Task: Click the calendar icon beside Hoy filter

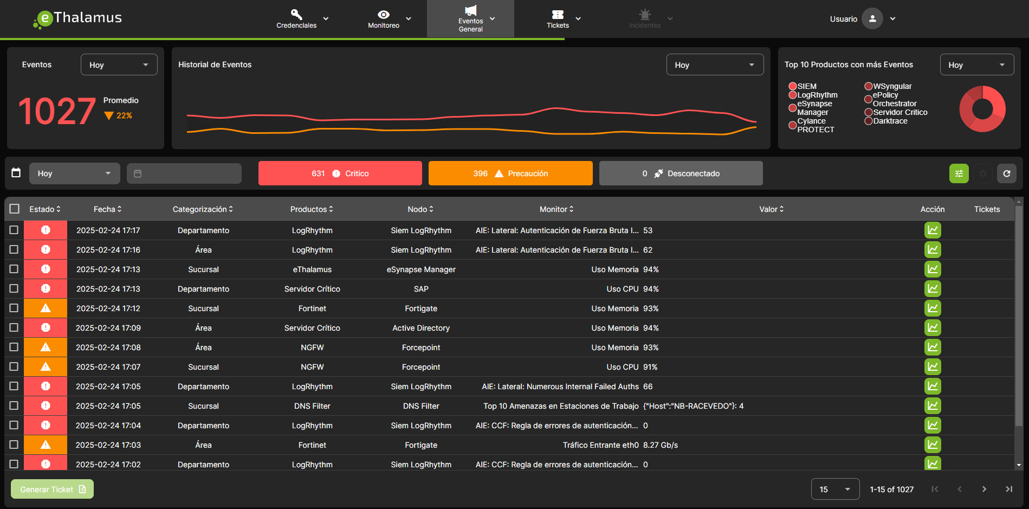Action: [16, 173]
